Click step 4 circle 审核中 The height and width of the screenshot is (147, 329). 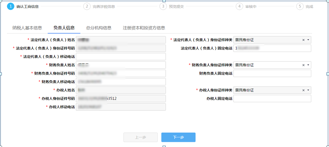pos(239,6)
